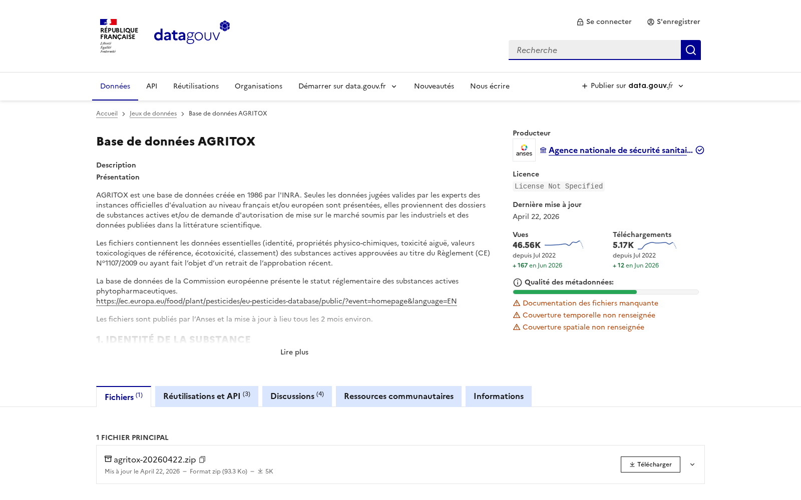Screen dimensions: 801x500
Task: Open Réutilisations in the navigation
Action: click(x=196, y=86)
